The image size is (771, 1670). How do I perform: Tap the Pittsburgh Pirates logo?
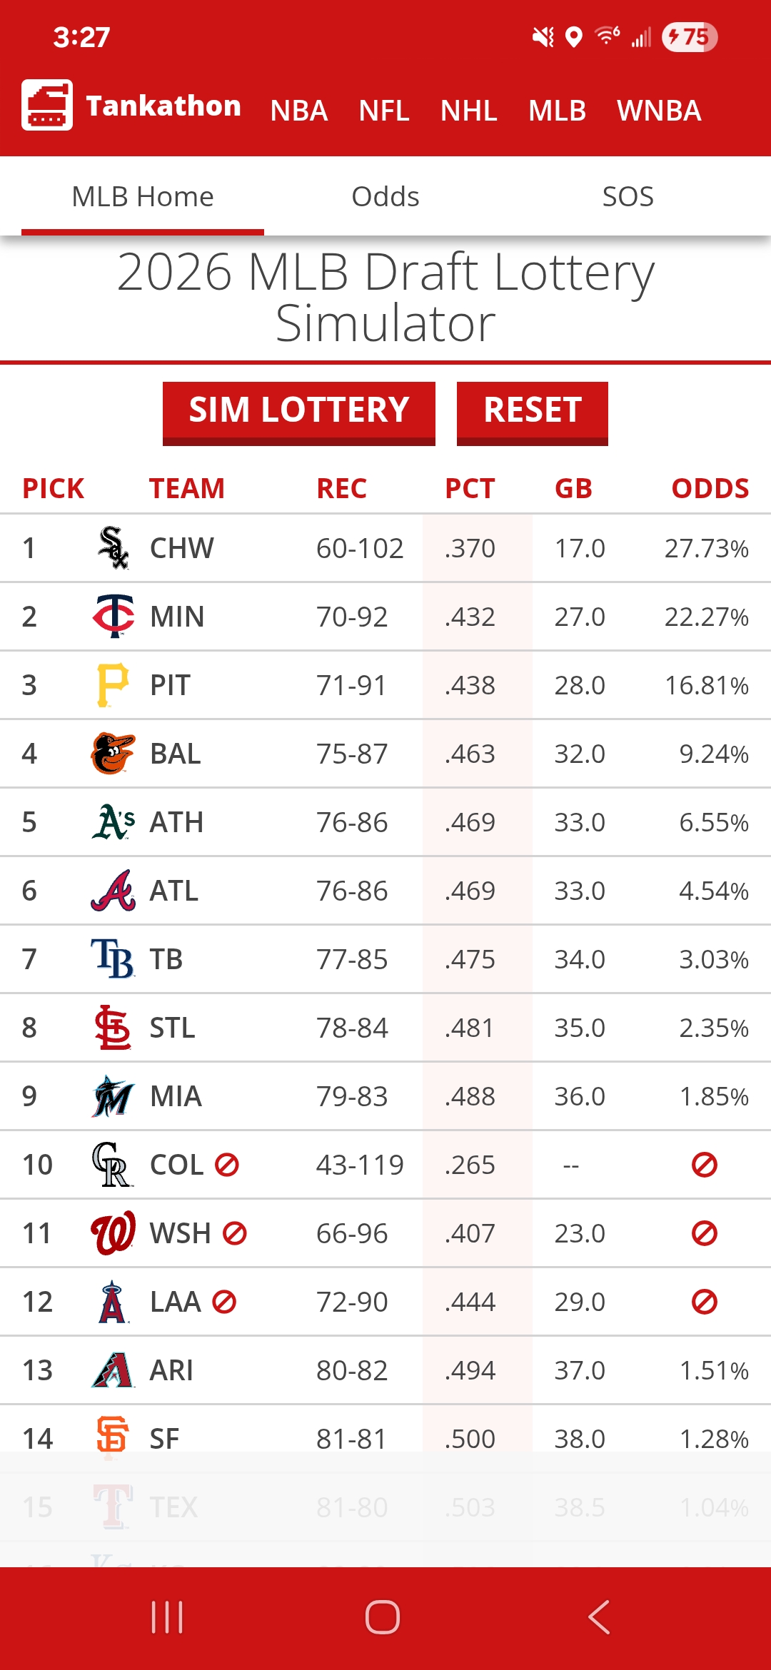click(x=113, y=684)
